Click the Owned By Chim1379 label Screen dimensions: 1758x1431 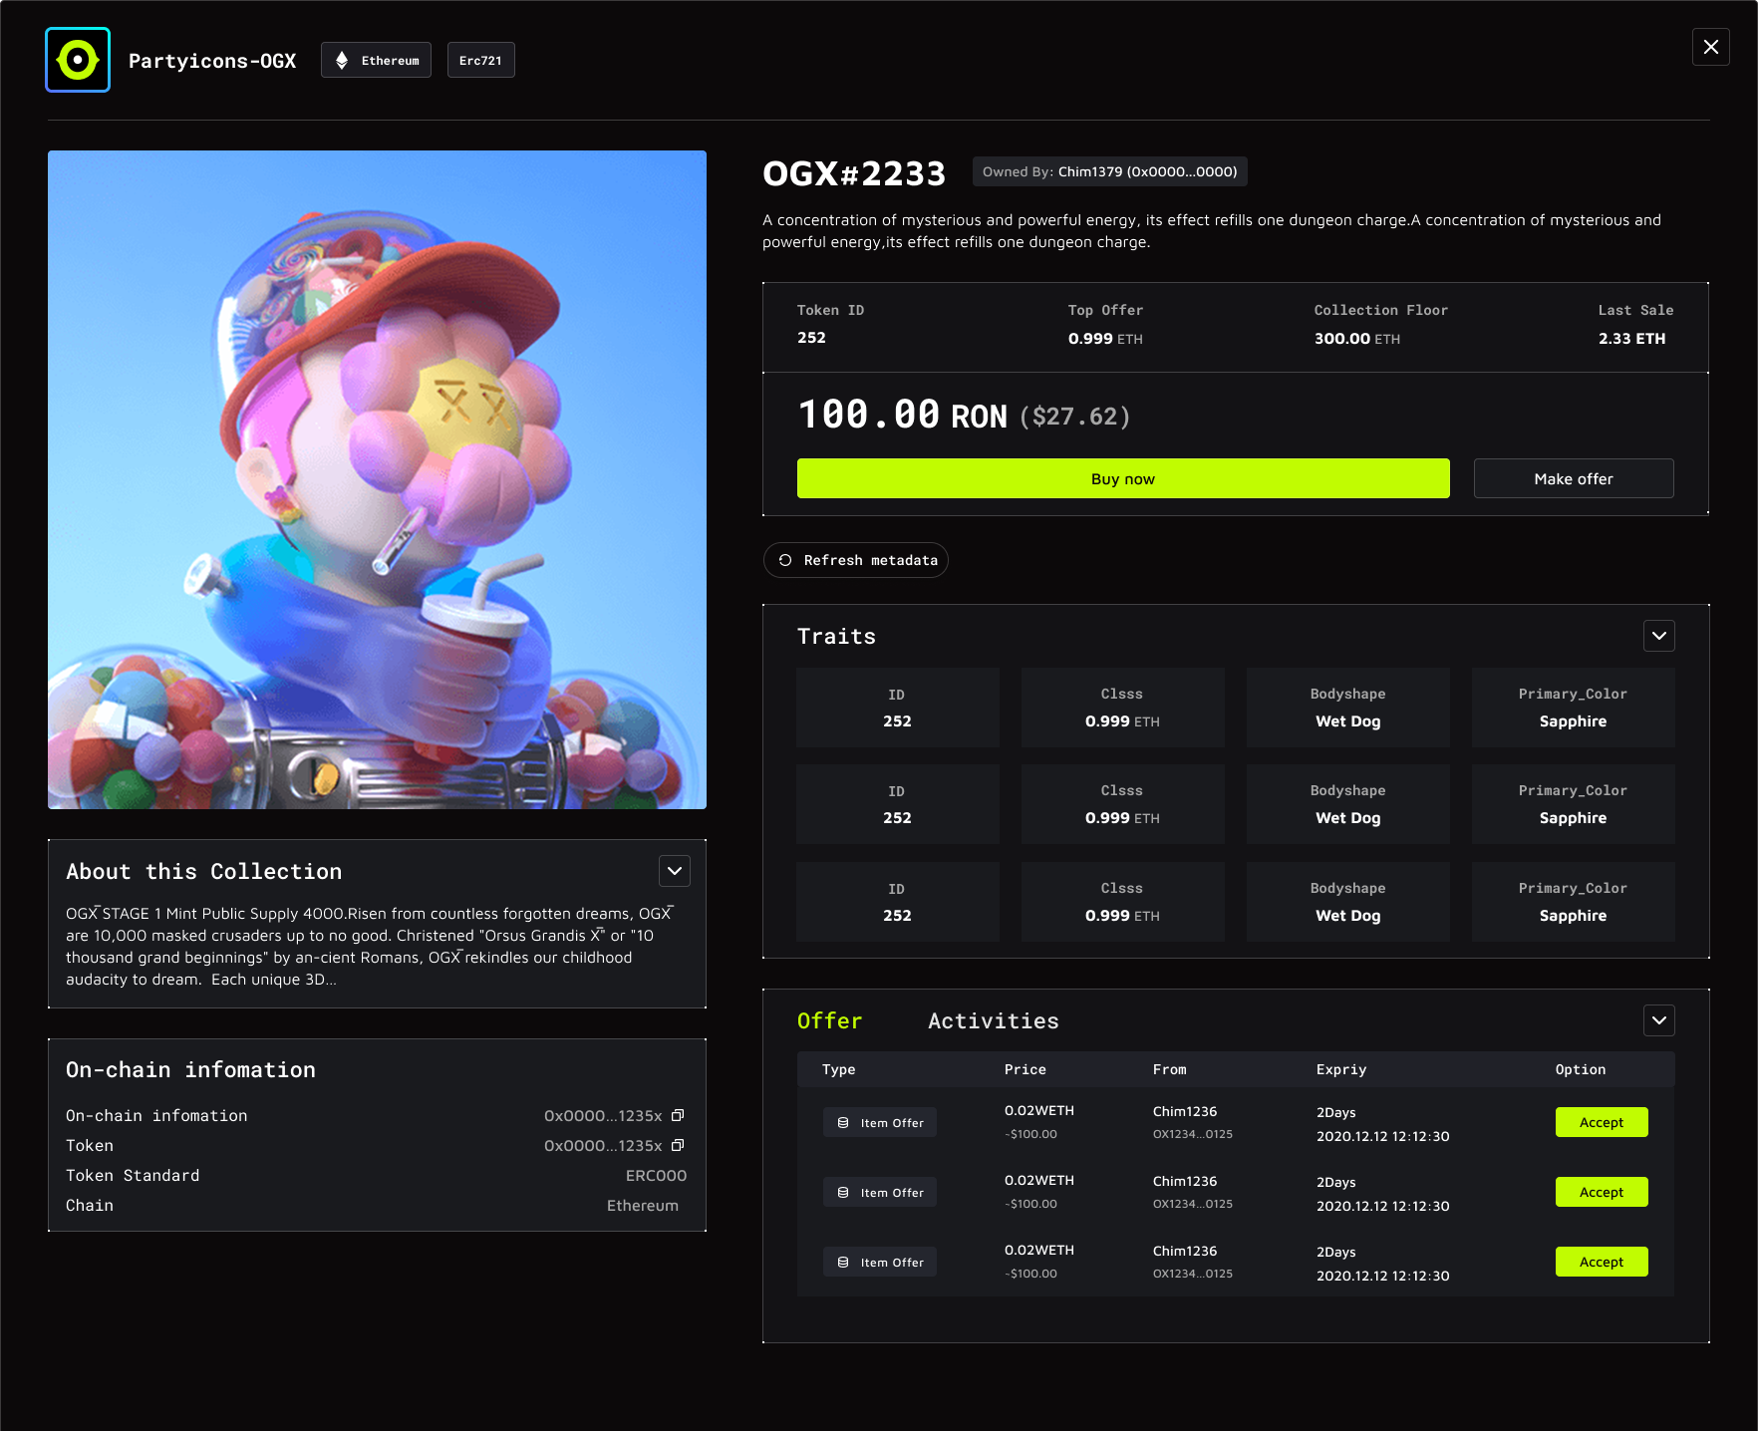pos(1109,171)
